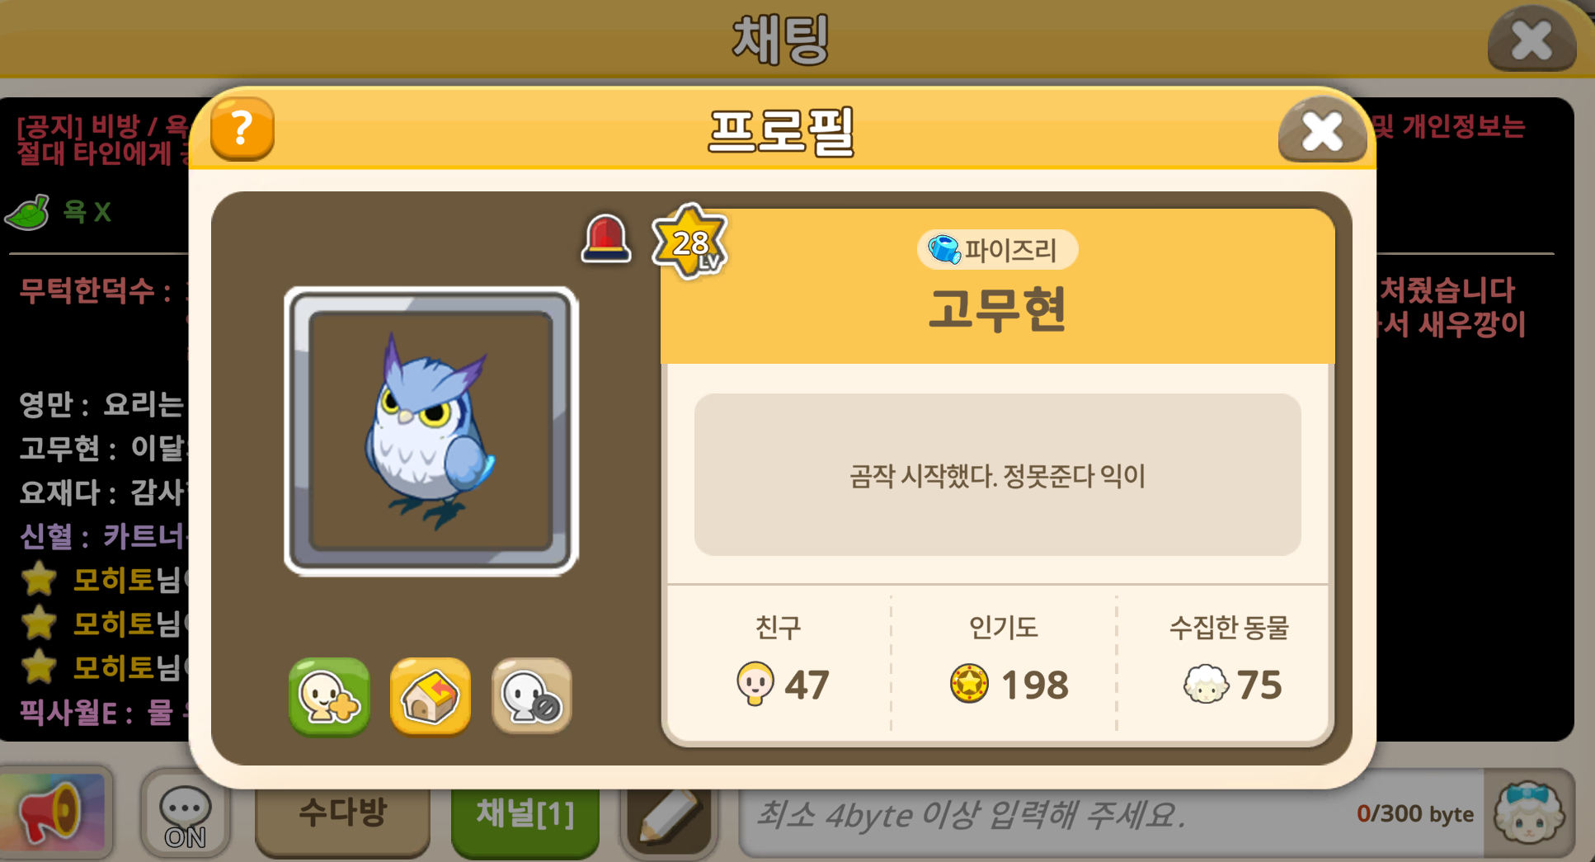Click the visit house icon button
This screenshot has height=862, width=1595.
click(431, 696)
